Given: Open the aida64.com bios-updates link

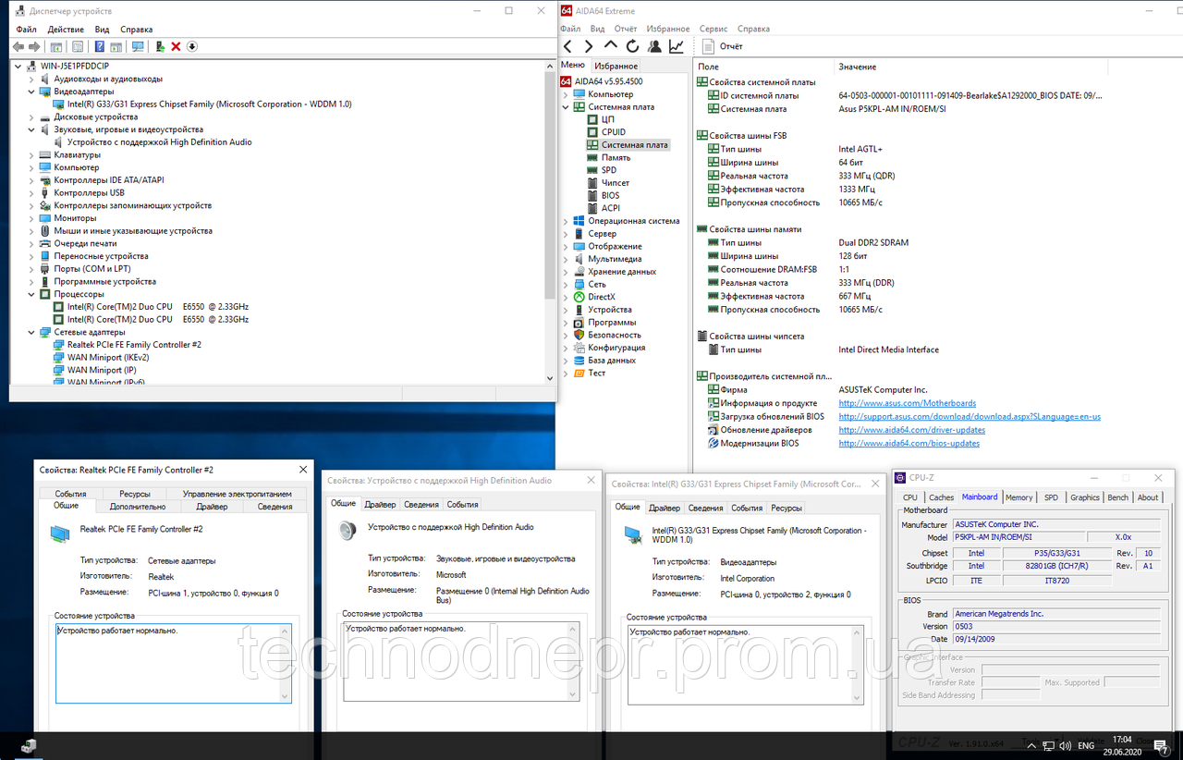Looking at the screenshot, I should 909,444.
